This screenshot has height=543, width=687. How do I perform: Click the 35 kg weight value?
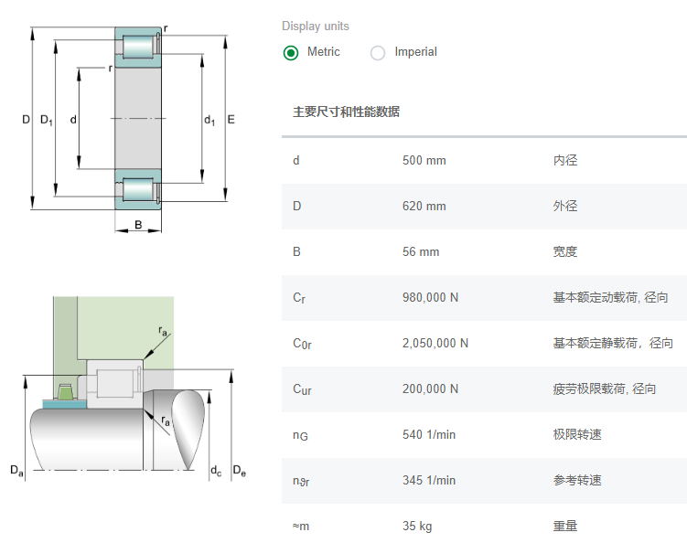[416, 527]
